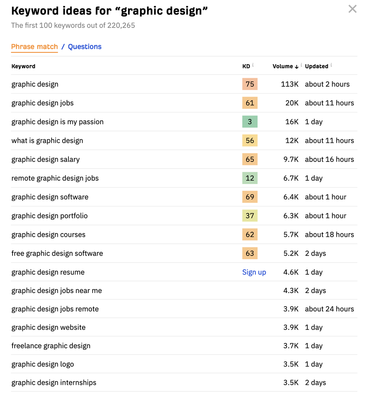This screenshot has height=394, width=368.
Task: Sort by the Volume column header
Action: 283,66
